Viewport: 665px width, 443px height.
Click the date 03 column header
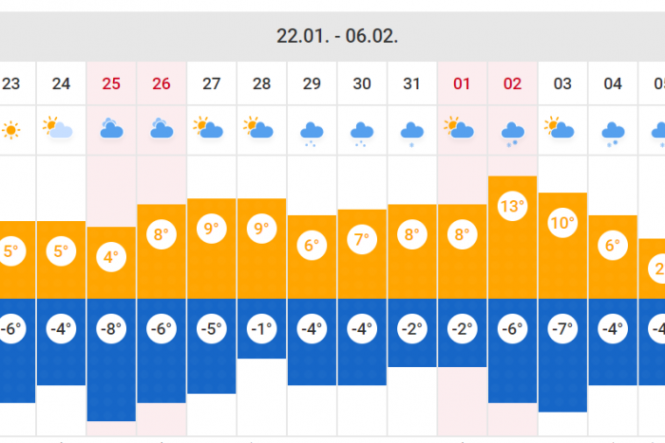tap(562, 83)
